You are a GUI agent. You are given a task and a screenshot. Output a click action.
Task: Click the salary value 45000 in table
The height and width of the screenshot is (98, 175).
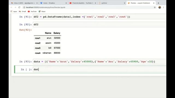click(x=57, y=43)
